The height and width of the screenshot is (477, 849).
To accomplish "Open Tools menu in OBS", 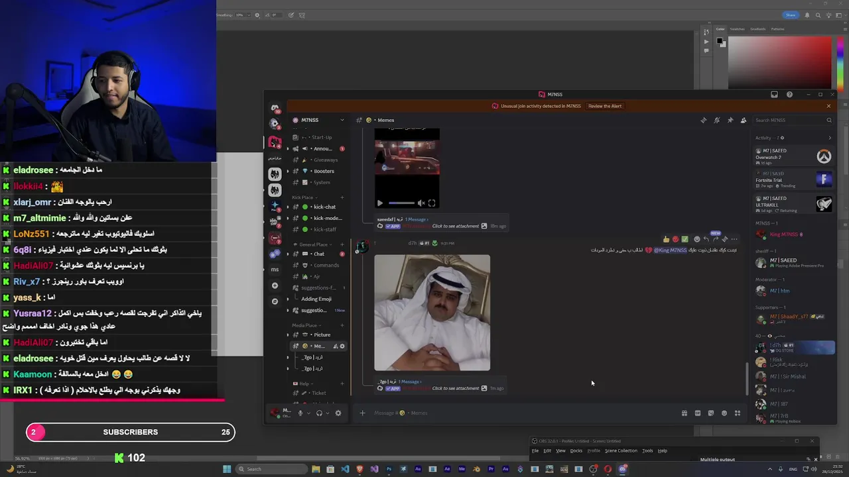I will [x=647, y=450].
